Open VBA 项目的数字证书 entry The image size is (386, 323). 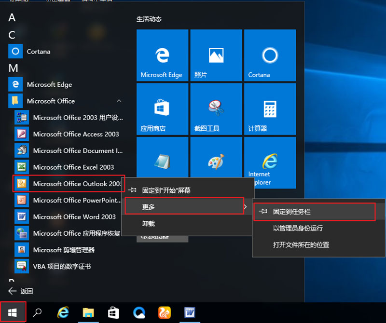pyautogui.click(x=69, y=266)
